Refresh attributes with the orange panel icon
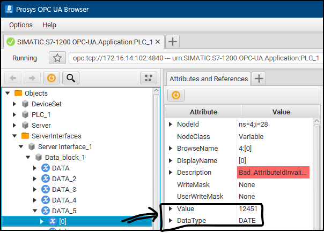This screenshot has height=233, width=324. click(x=175, y=95)
